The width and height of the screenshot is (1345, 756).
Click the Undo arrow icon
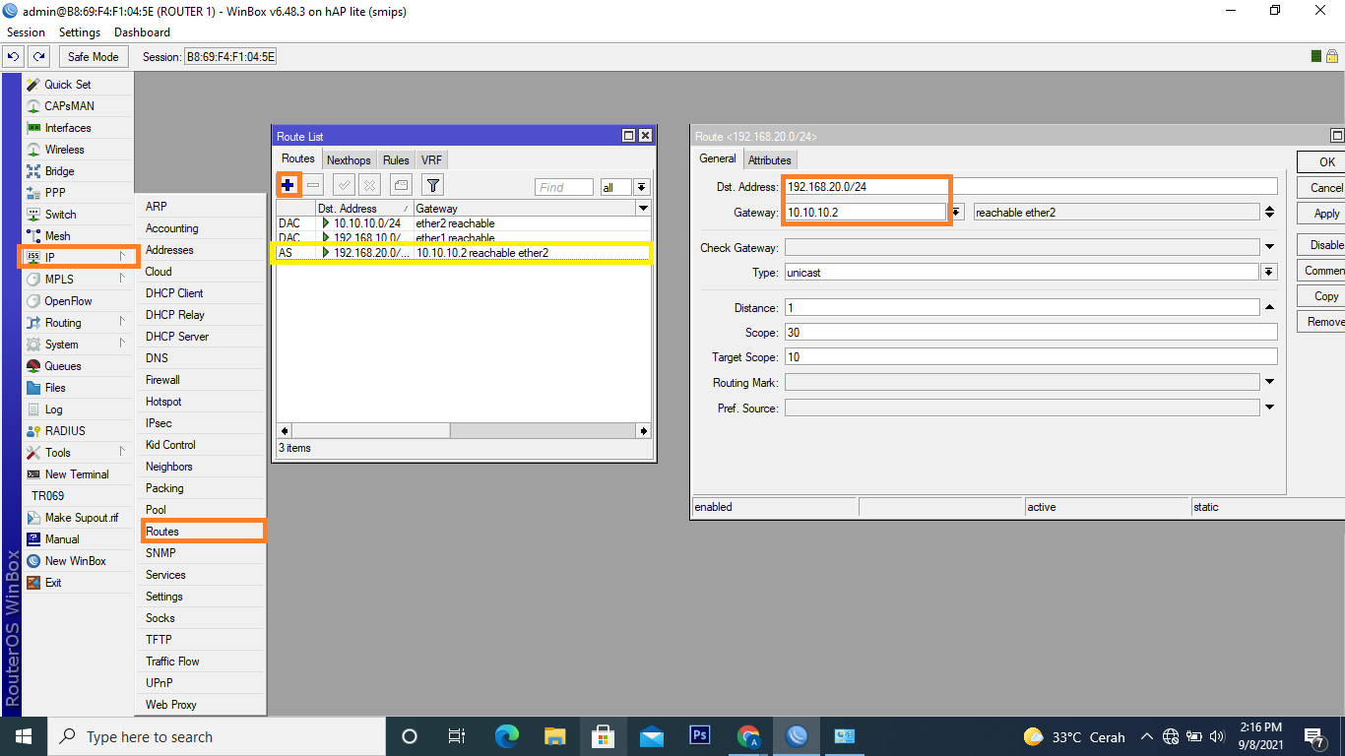pyautogui.click(x=14, y=56)
